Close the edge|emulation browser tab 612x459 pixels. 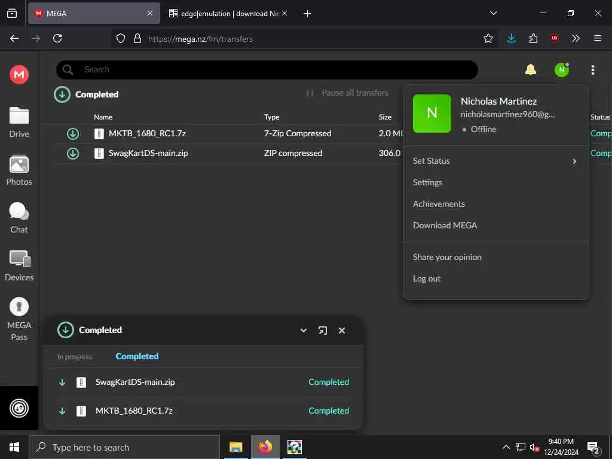pos(284,13)
